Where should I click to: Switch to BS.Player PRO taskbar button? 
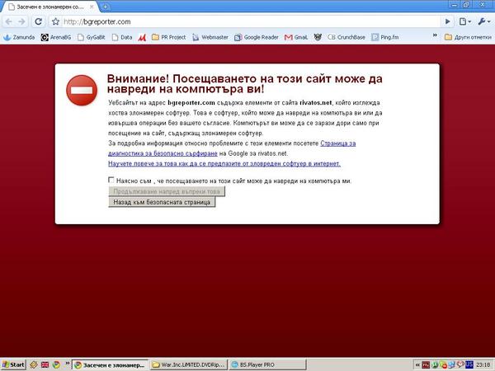click(267, 365)
